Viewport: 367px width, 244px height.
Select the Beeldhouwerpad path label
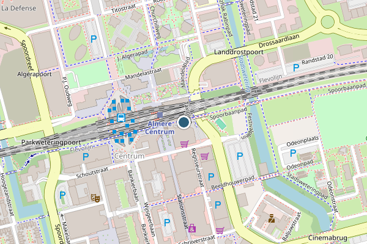point(233,183)
